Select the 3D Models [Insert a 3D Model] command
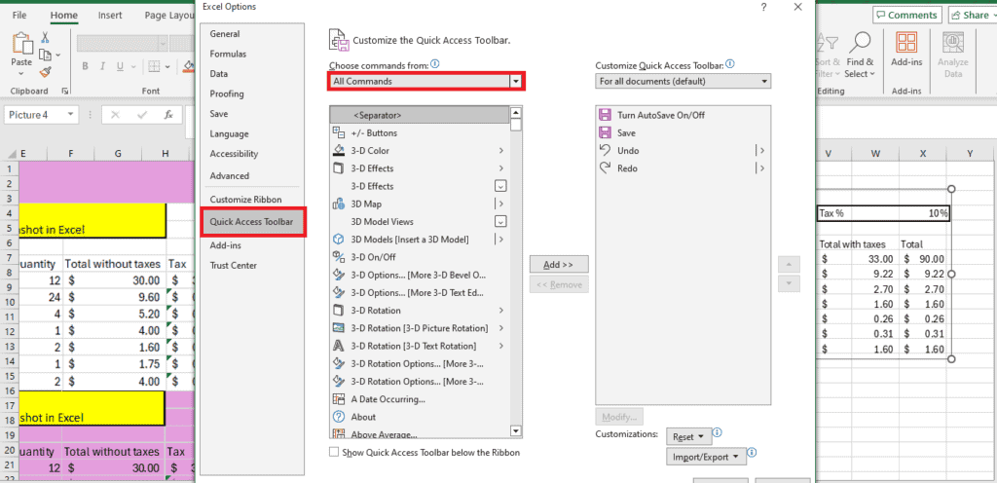Screen dimensions: 997x483 (421, 240)
